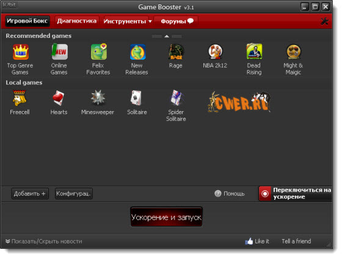The image size is (342, 258).
Task: Select the Solitaire cards icon
Action: pyautogui.click(x=136, y=98)
